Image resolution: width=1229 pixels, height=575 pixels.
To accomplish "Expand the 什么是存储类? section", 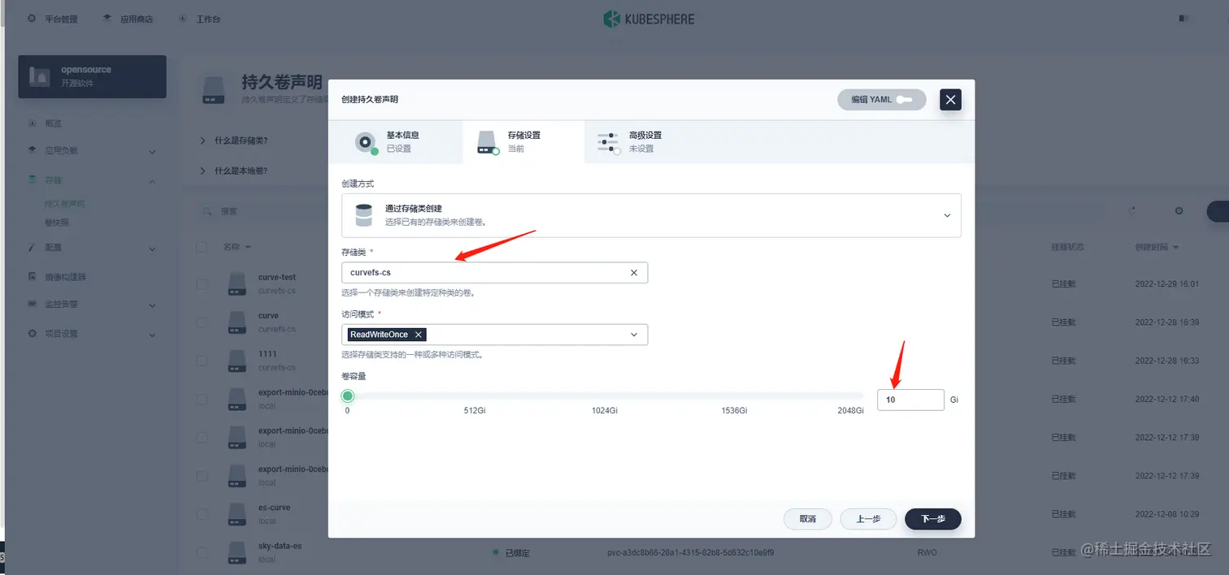I will [202, 141].
